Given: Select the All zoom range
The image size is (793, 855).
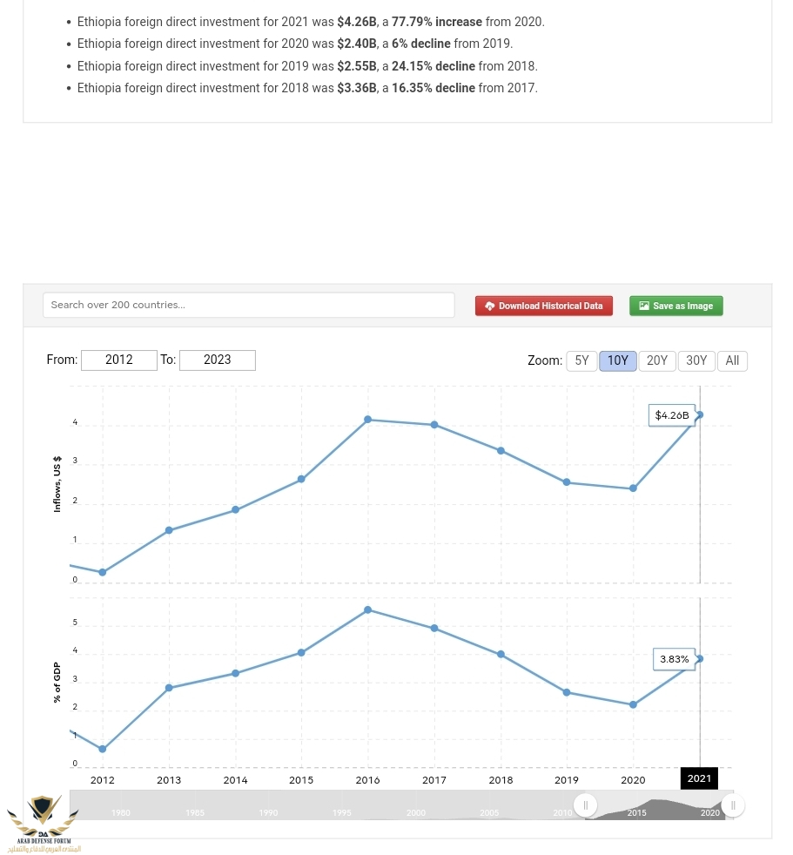Looking at the screenshot, I should 732,360.
